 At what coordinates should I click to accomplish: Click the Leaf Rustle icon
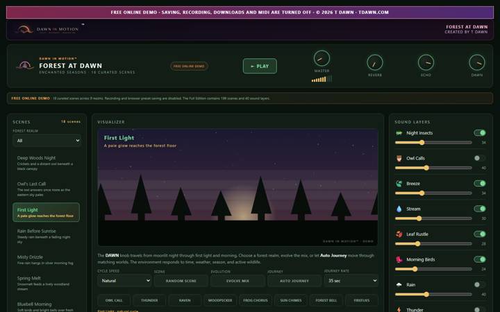click(399, 234)
